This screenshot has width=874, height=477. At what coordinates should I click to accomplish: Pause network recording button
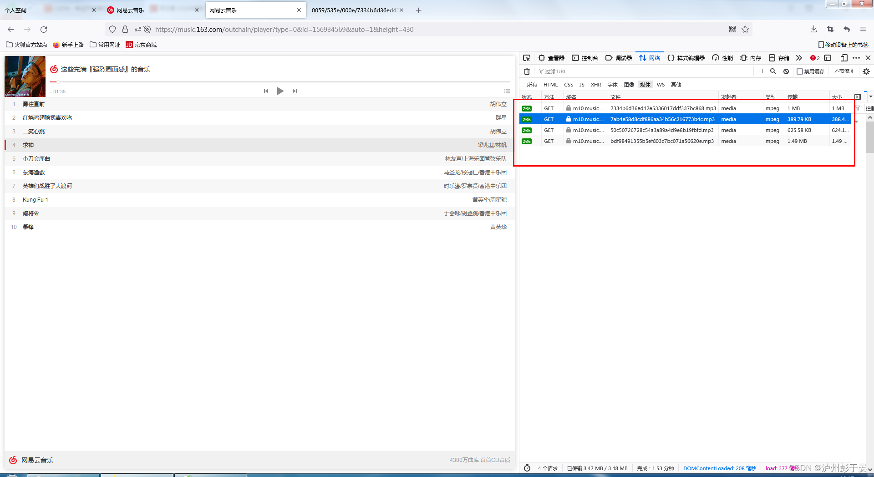(x=760, y=71)
